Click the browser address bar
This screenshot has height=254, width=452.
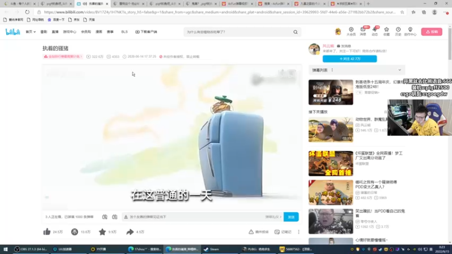point(220,12)
